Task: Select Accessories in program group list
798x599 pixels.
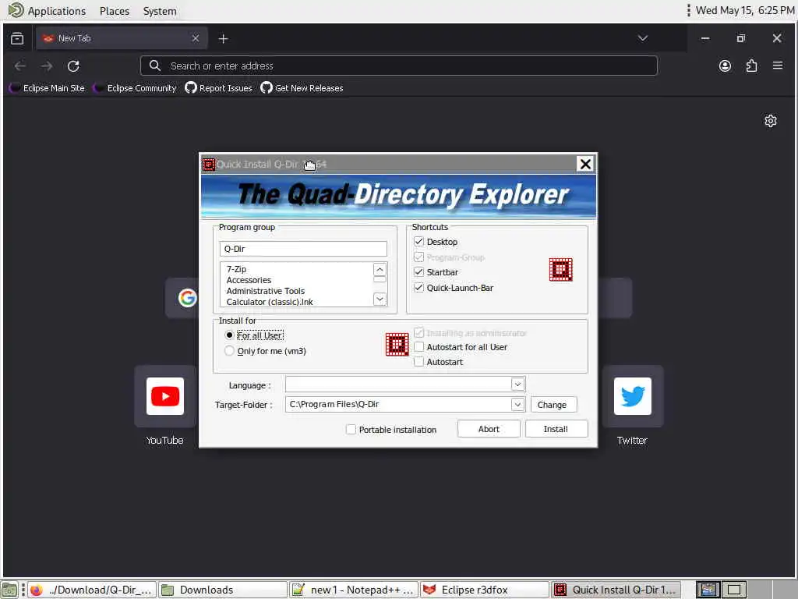Action: coord(249,280)
